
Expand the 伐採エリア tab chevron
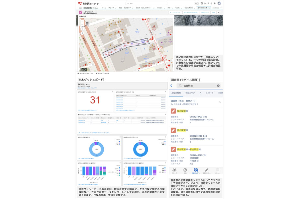[133, 8]
